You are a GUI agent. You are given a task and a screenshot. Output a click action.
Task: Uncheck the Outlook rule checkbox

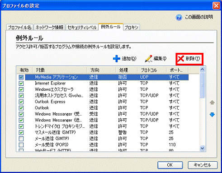click(x=21, y=108)
